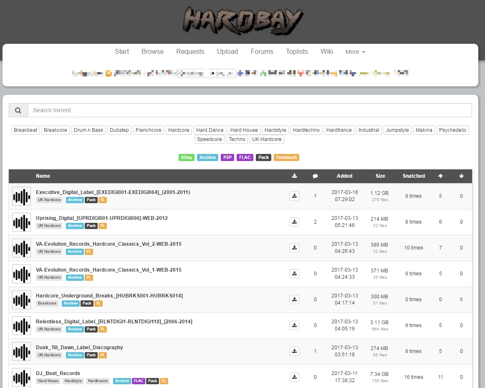The image size is (485, 388).
Task: Sort by the comments bubble column
Action: point(315,176)
